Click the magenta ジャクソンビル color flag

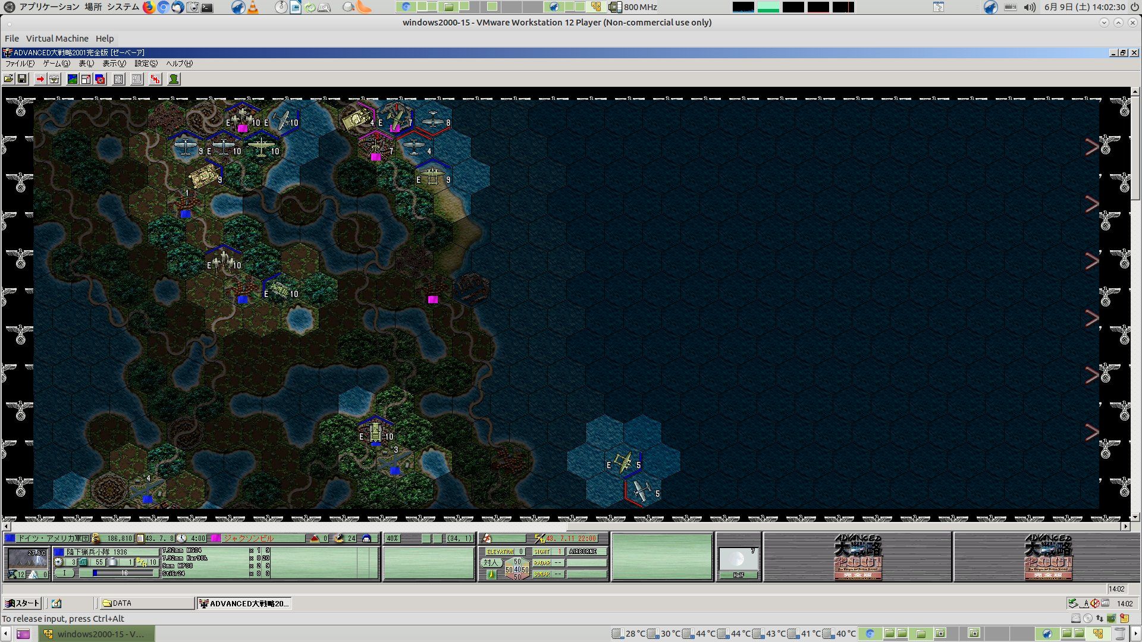[216, 539]
